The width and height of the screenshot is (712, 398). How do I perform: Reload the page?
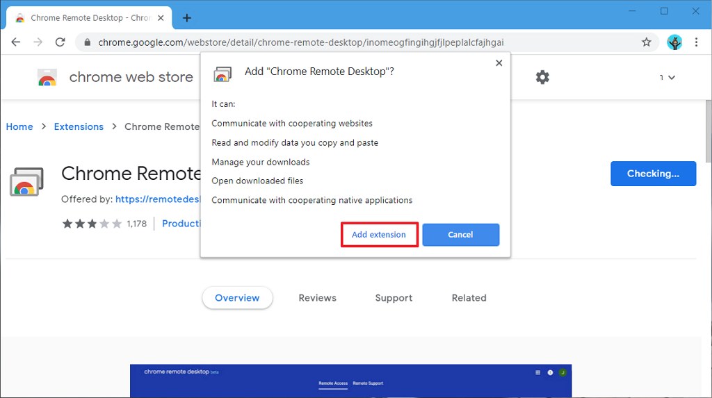pos(60,42)
